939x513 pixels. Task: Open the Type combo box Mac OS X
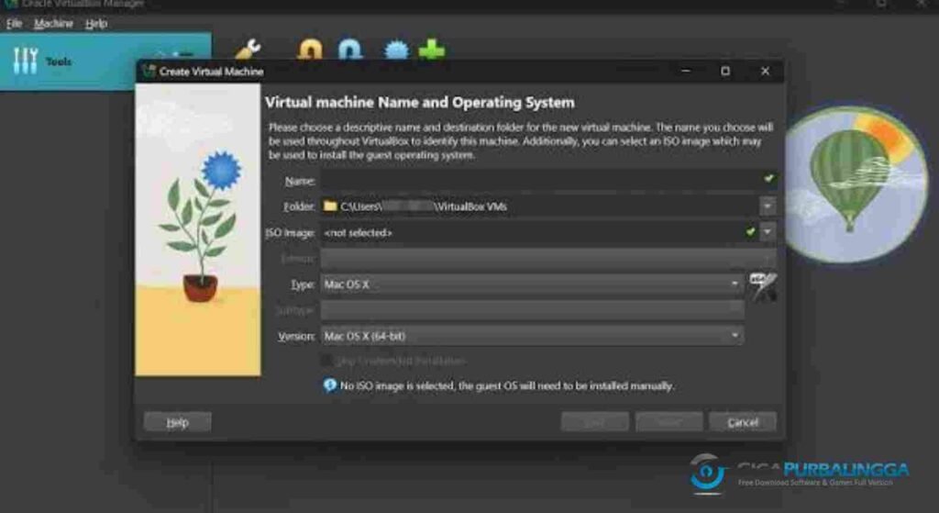tap(532, 284)
